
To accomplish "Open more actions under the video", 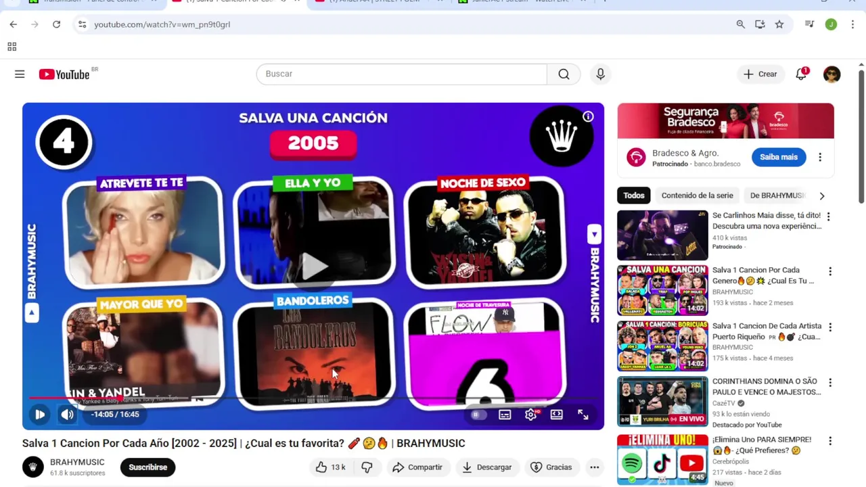I will [x=594, y=467].
